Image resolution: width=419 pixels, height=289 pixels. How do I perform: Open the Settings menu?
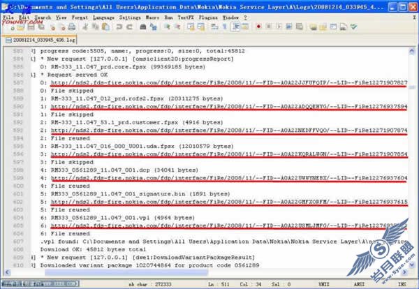point(130,17)
